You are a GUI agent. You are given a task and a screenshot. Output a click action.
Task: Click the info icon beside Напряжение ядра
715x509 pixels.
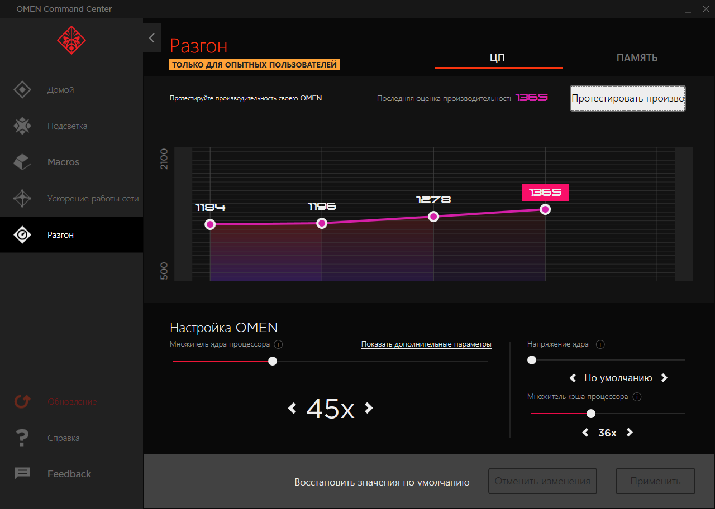(x=600, y=344)
